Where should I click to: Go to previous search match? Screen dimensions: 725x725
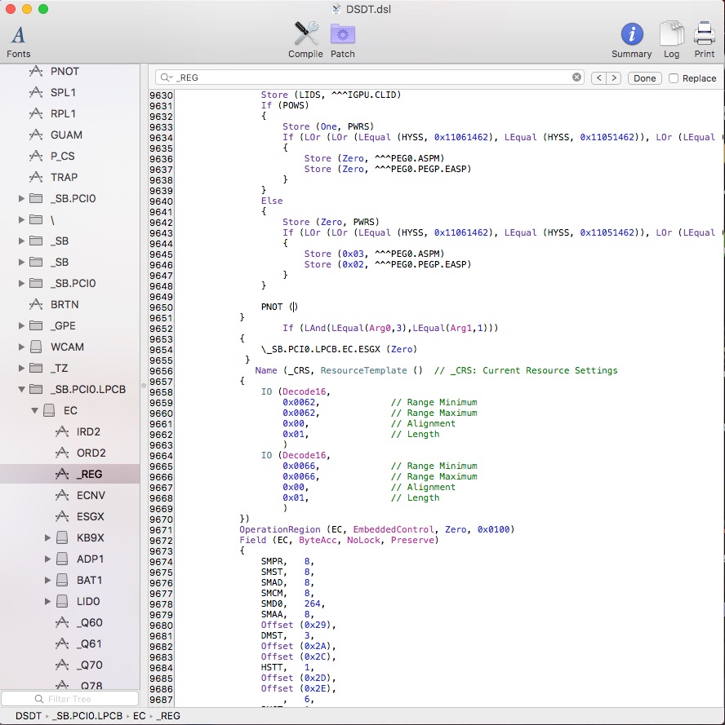pos(598,78)
